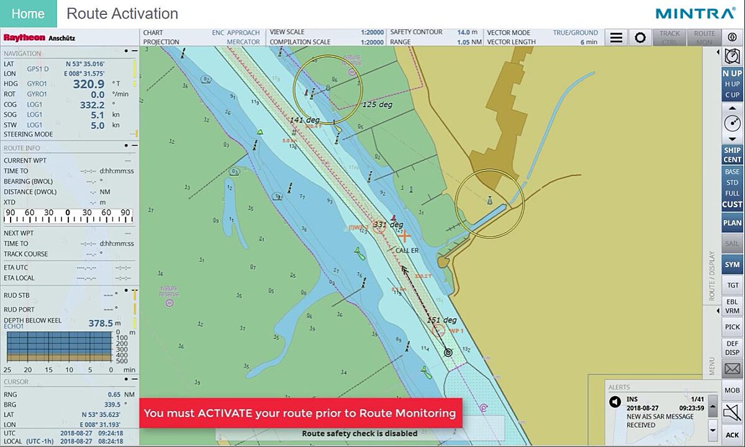
Task: Click the tower symbol inside the harbour circle
Action: click(x=490, y=200)
